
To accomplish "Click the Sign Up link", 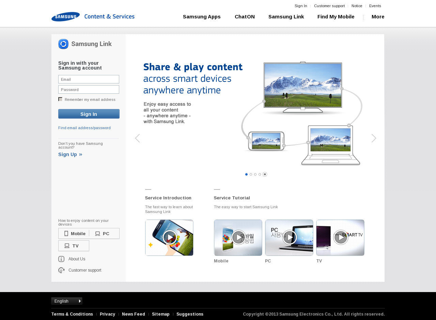I will [x=67, y=154].
